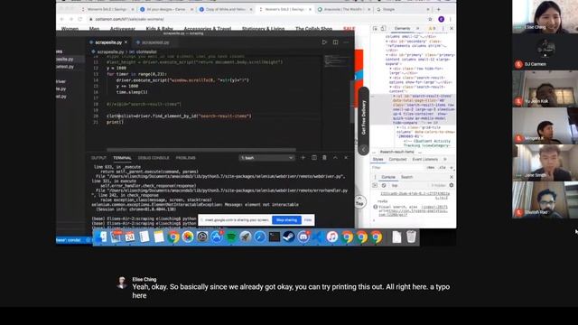Hide the screen sharing notification
The height and width of the screenshot is (325, 578).
308,220
